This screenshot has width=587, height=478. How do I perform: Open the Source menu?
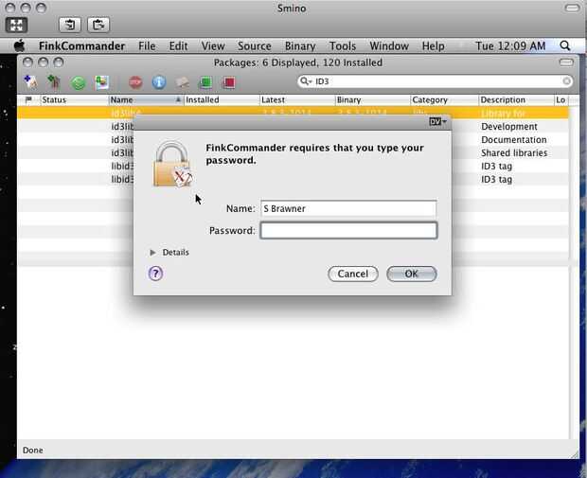[x=255, y=46]
